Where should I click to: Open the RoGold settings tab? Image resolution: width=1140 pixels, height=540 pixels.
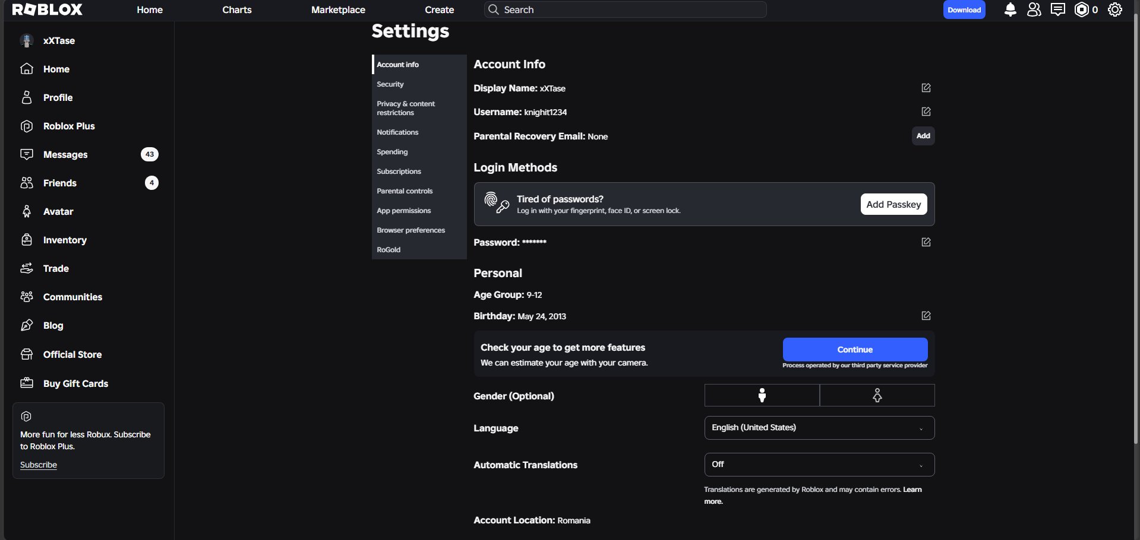pos(419,250)
